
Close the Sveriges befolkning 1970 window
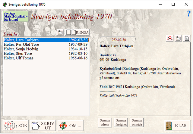[186, 5]
